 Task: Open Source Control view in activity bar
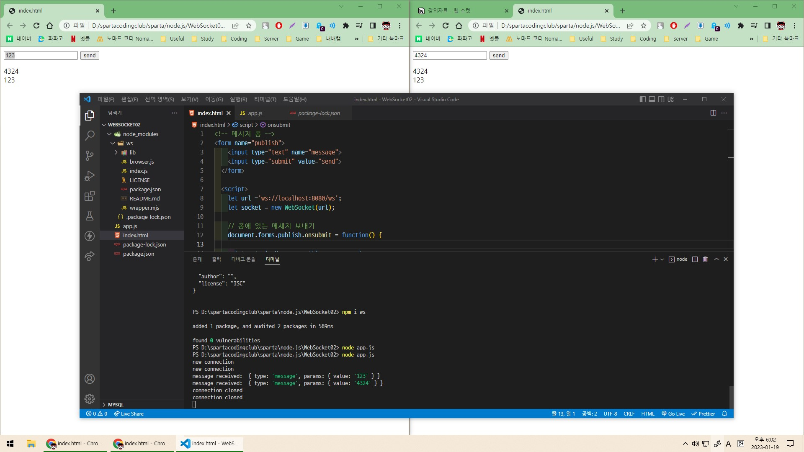coord(90,156)
